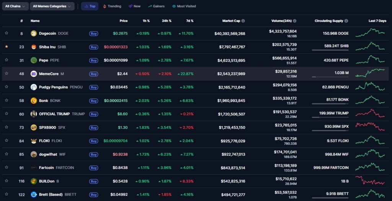Switch to the Gainers tab
Screen dimensions: 392x201
pos(156,6)
